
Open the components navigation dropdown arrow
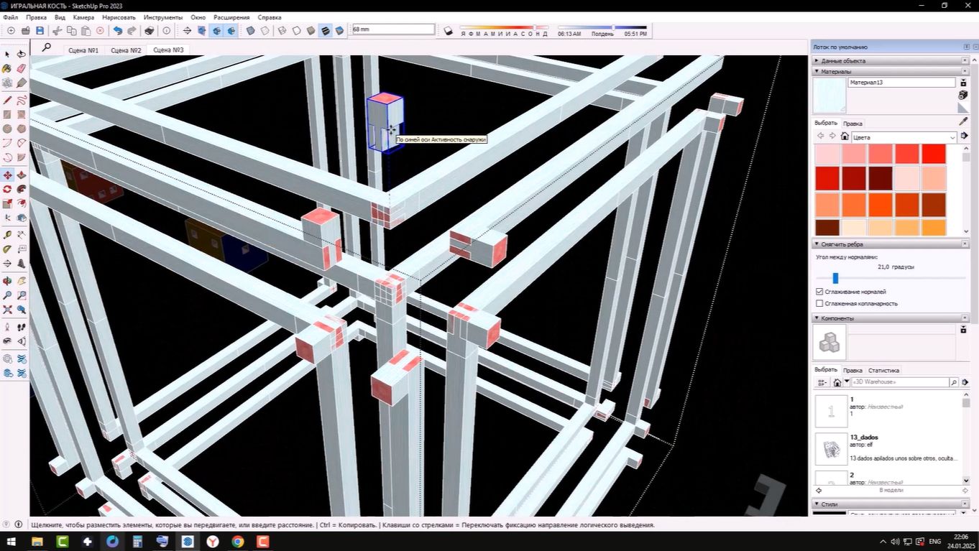pos(847,382)
